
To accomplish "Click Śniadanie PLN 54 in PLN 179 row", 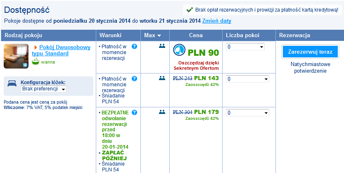I will click(x=113, y=167).
